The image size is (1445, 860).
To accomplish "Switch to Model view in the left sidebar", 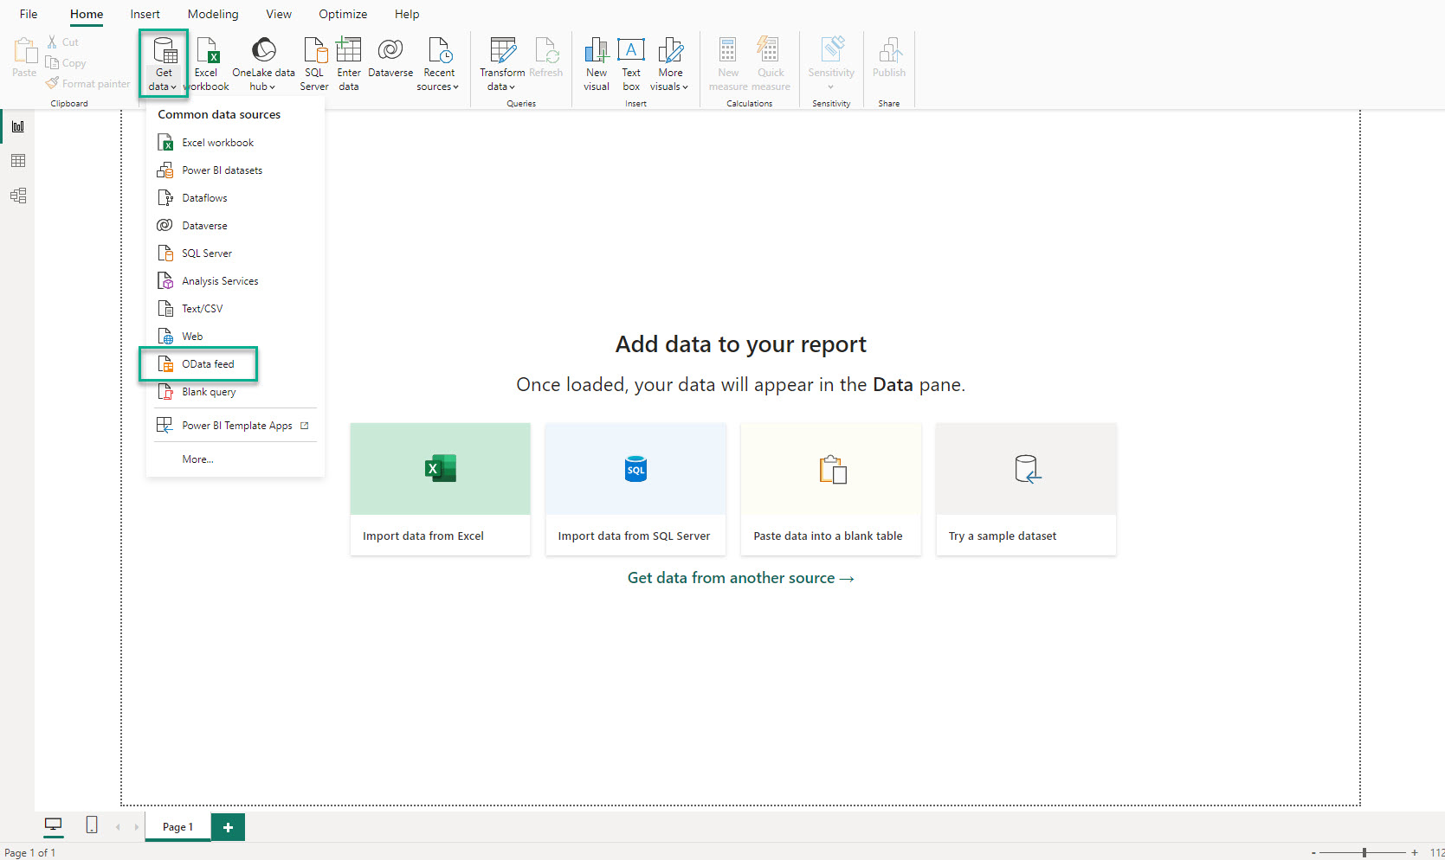I will [17, 196].
